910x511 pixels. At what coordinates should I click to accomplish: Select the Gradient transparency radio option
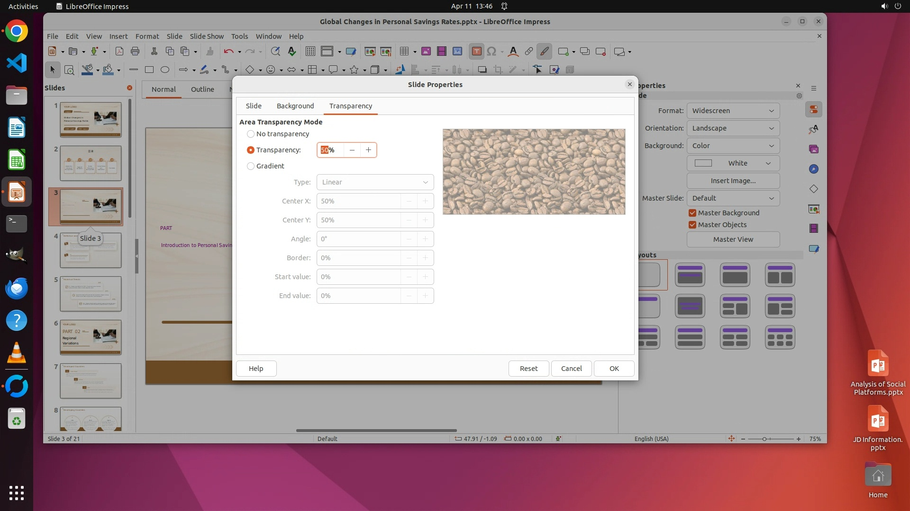click(251, 166)
